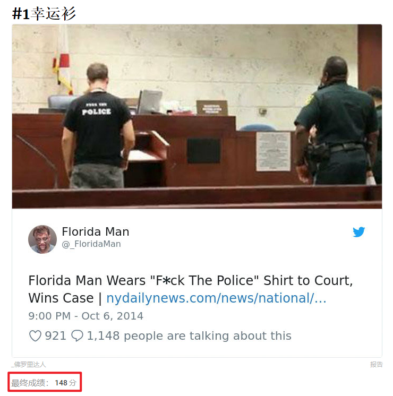The image size is (393, 396).
Task: Click the paper notice posted on the bench
Action: [x=274, y=151]
